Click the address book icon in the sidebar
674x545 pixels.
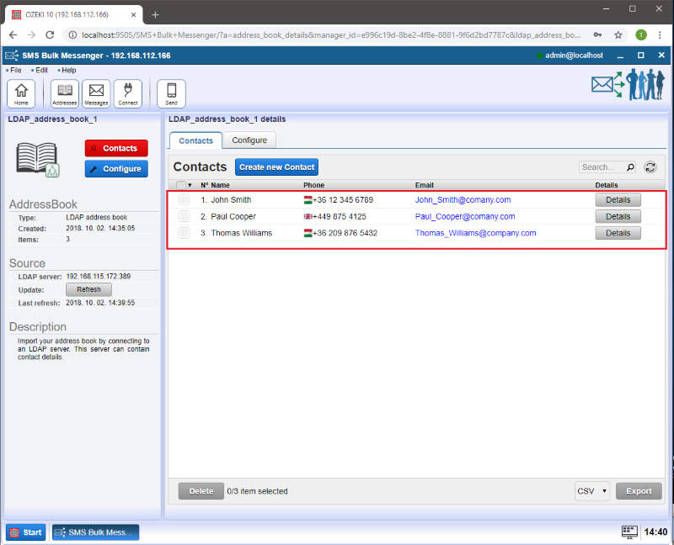(36, 159)
